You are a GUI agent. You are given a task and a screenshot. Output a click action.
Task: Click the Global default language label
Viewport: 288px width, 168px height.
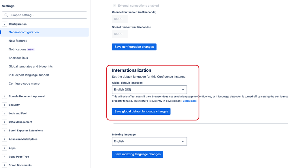coord(127,83)
